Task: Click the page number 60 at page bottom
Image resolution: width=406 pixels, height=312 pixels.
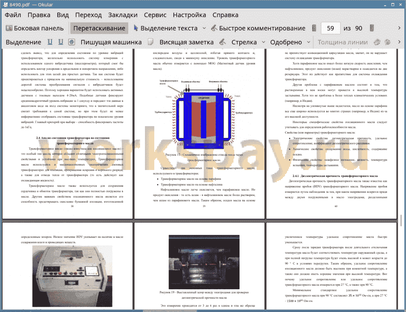Action: pyautogui.click(x=336, y=206)
